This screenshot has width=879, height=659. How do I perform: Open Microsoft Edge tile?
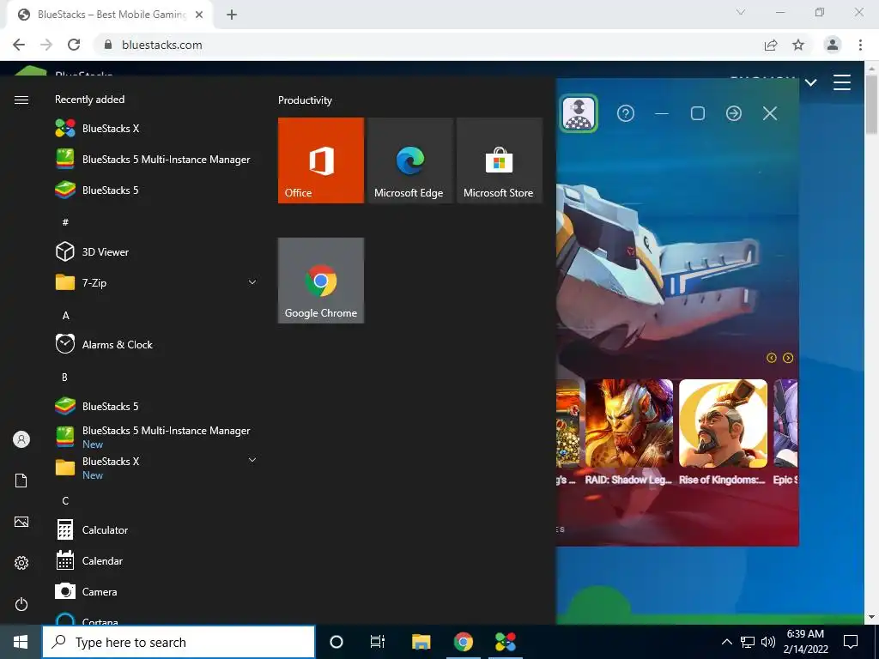click(409, 160)
